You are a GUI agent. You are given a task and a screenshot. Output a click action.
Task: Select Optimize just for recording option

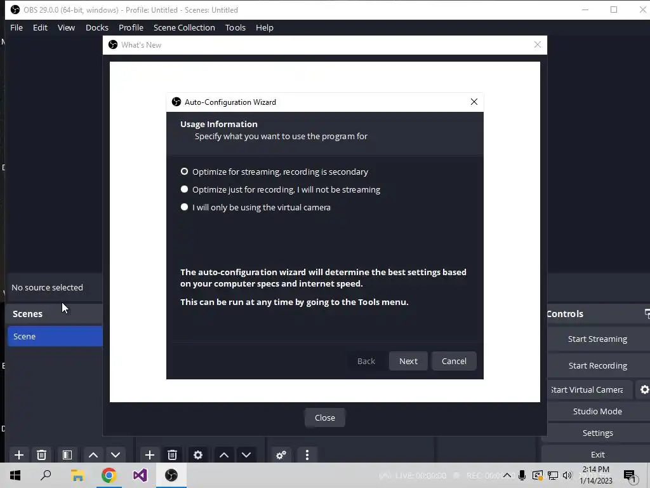click(280, 189)
